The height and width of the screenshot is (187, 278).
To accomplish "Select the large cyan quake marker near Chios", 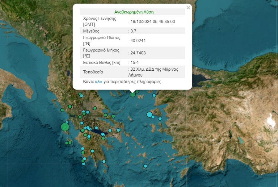I will [x=150, y=114].
